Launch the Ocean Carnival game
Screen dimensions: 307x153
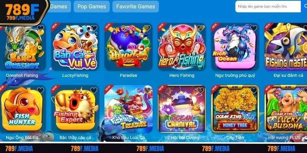coord(182,109)
